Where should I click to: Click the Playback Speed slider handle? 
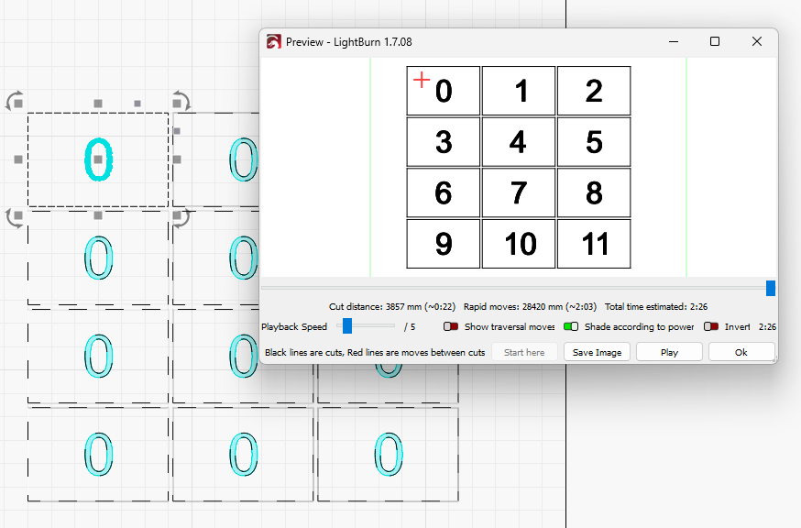(x=346, y=325)
